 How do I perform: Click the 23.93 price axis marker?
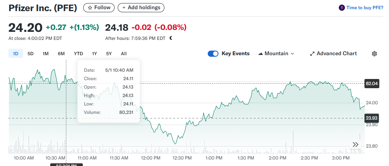coord(372,118)
